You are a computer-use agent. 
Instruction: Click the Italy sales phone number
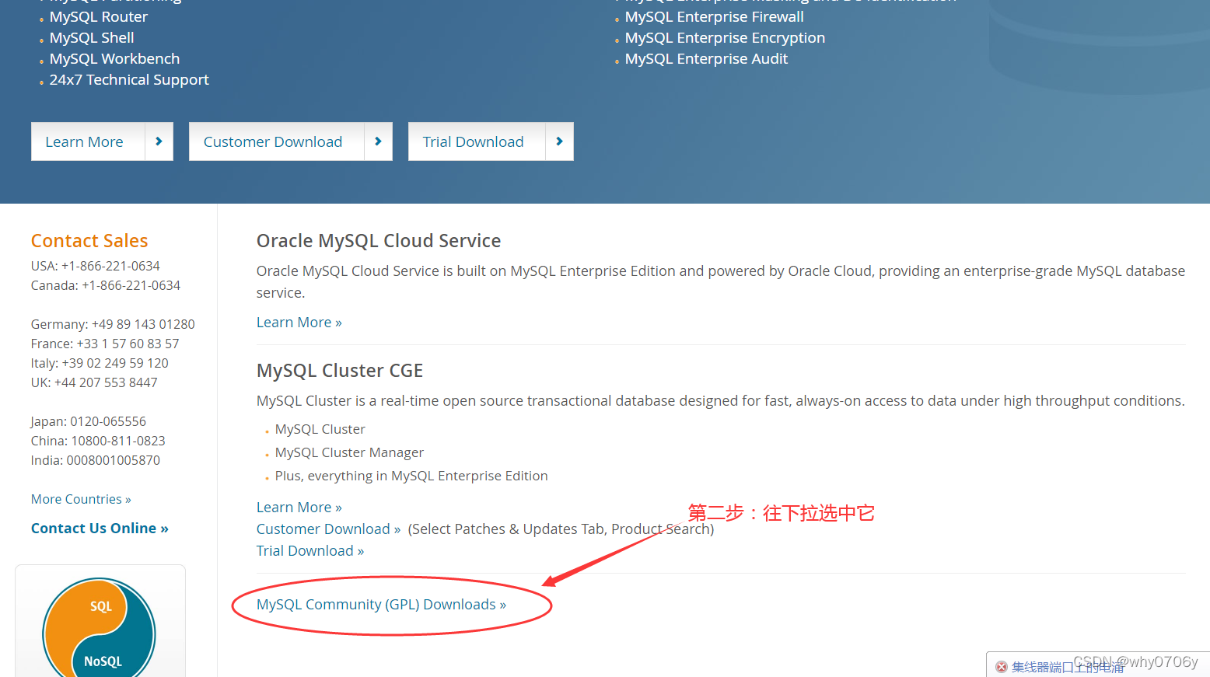click(x=115, y=363)
